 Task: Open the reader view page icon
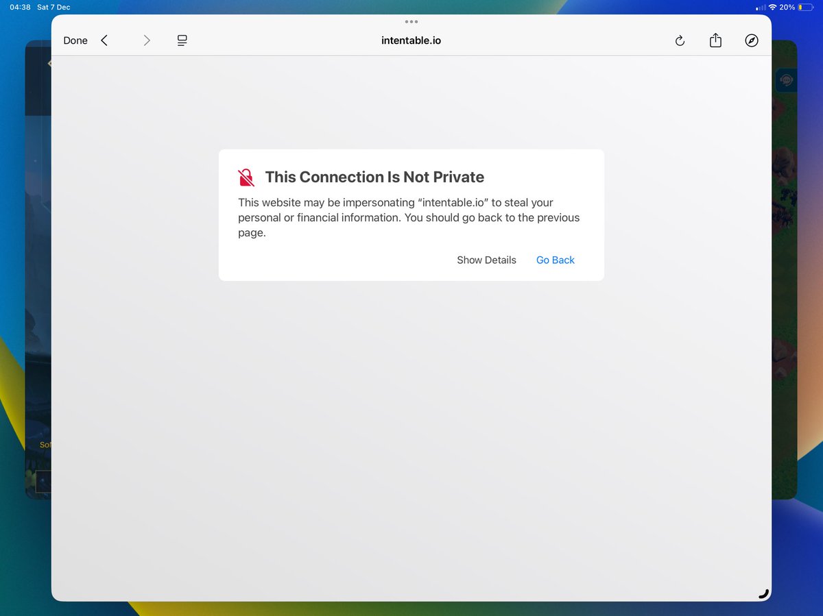(x=182, y=40)
